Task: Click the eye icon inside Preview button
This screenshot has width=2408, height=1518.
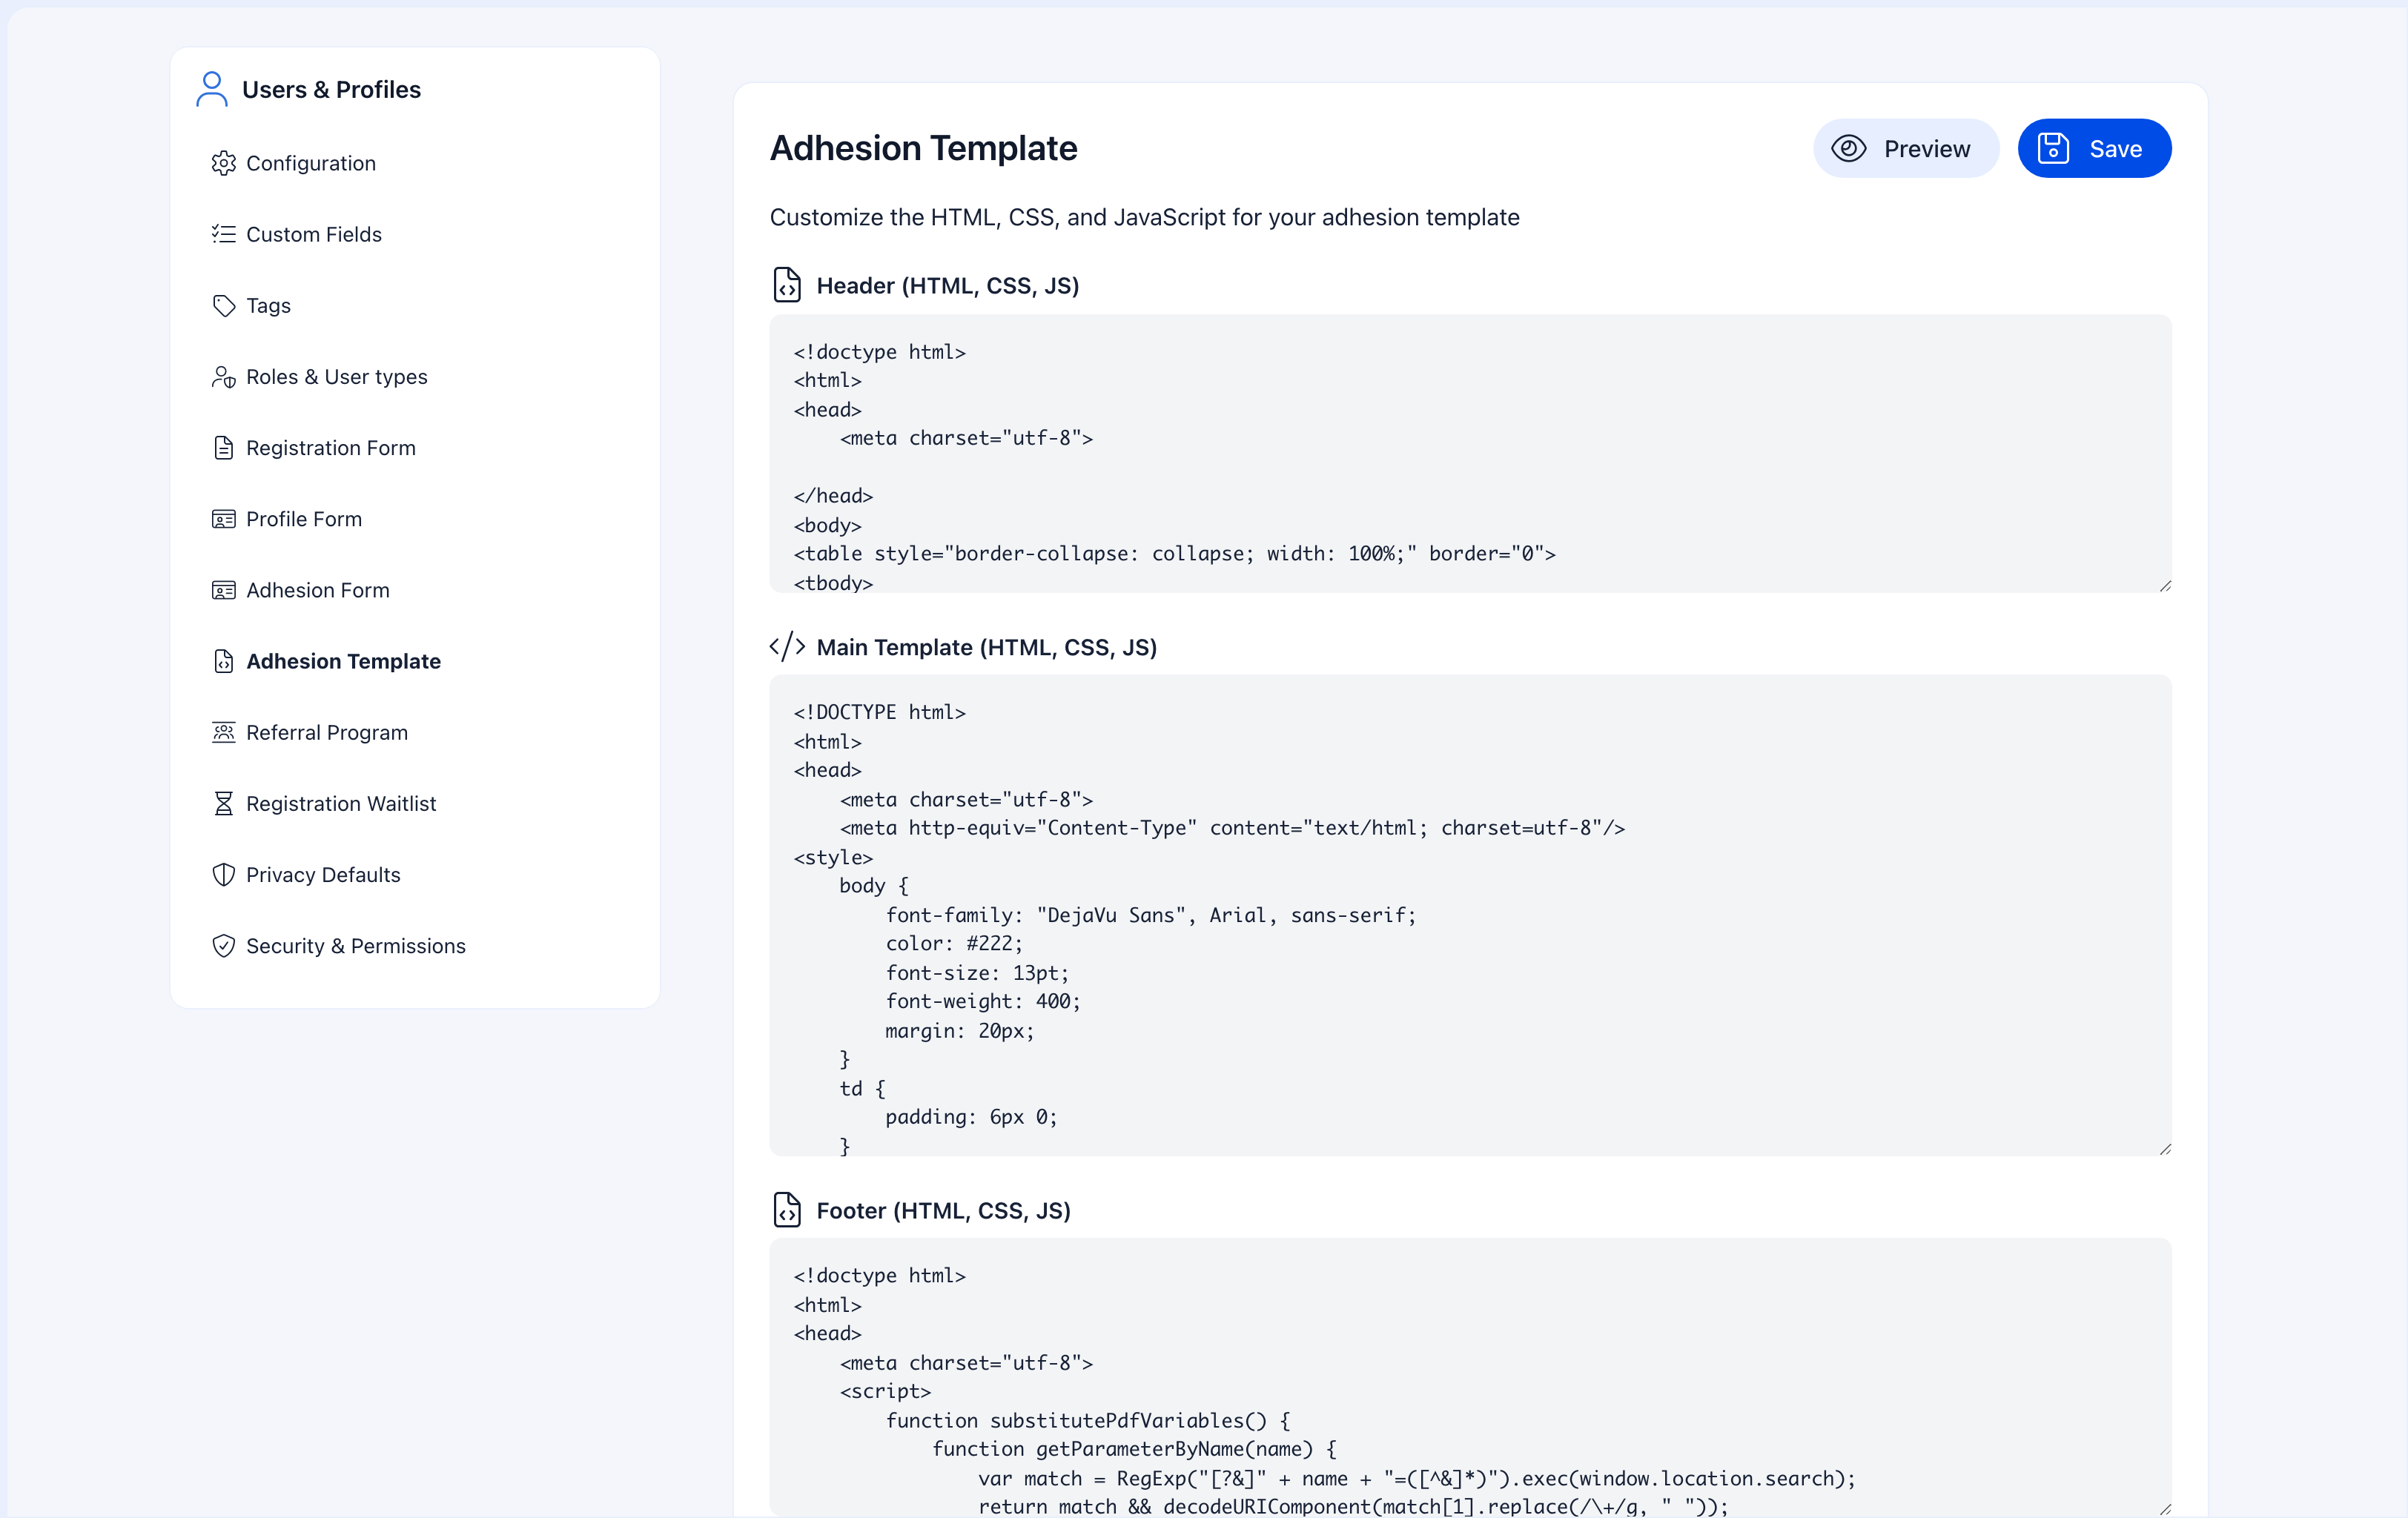Action: tap(1849, 148)
